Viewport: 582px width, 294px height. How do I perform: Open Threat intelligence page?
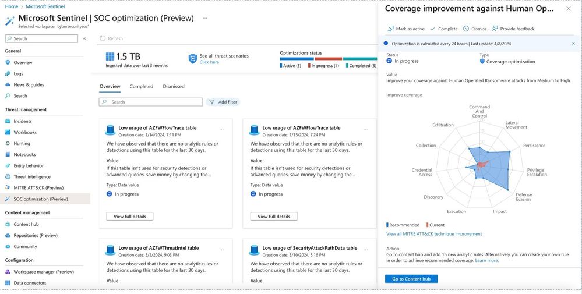32,177
